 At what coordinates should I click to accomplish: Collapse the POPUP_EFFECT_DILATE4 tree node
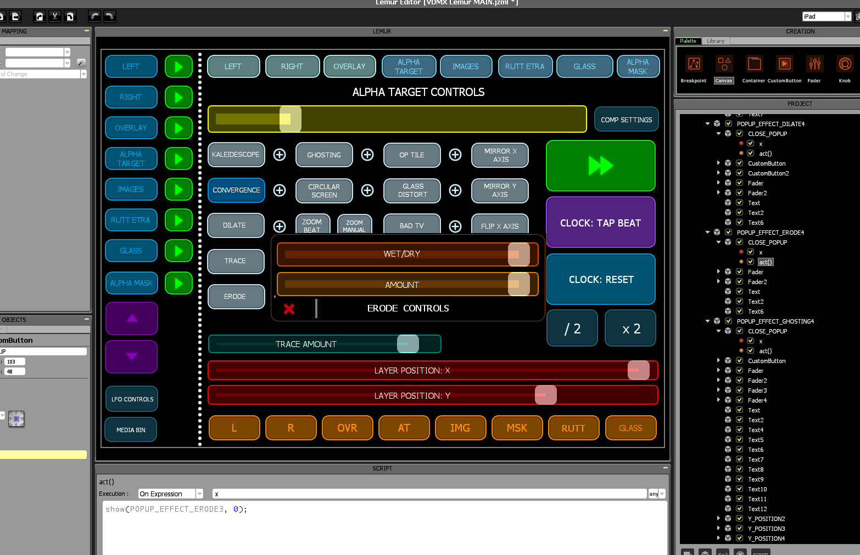point(708,124)
